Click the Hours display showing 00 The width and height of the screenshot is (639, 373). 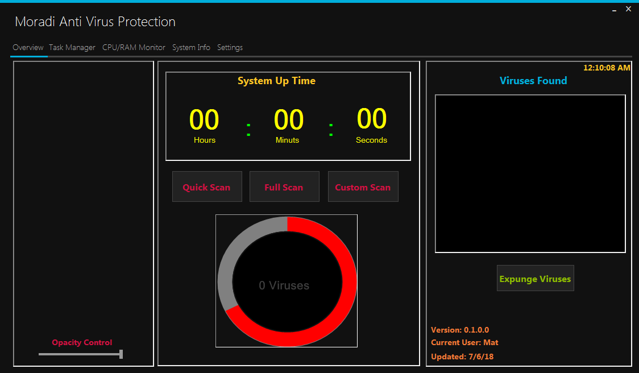[204, 119]
